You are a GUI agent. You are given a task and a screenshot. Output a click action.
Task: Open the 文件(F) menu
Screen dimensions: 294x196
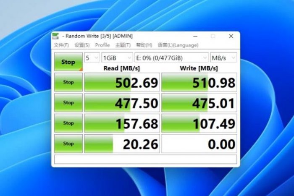[x=61, y=45]
